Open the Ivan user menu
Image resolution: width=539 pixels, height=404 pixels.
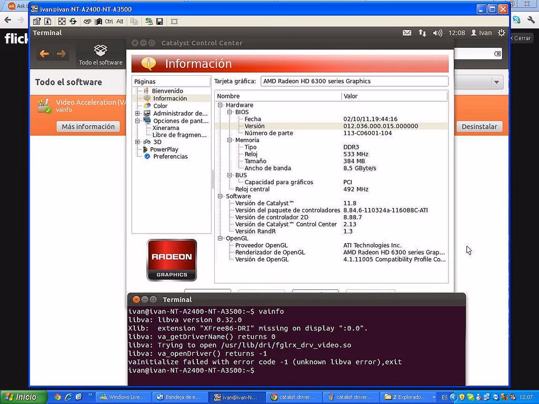coord(481,33)
